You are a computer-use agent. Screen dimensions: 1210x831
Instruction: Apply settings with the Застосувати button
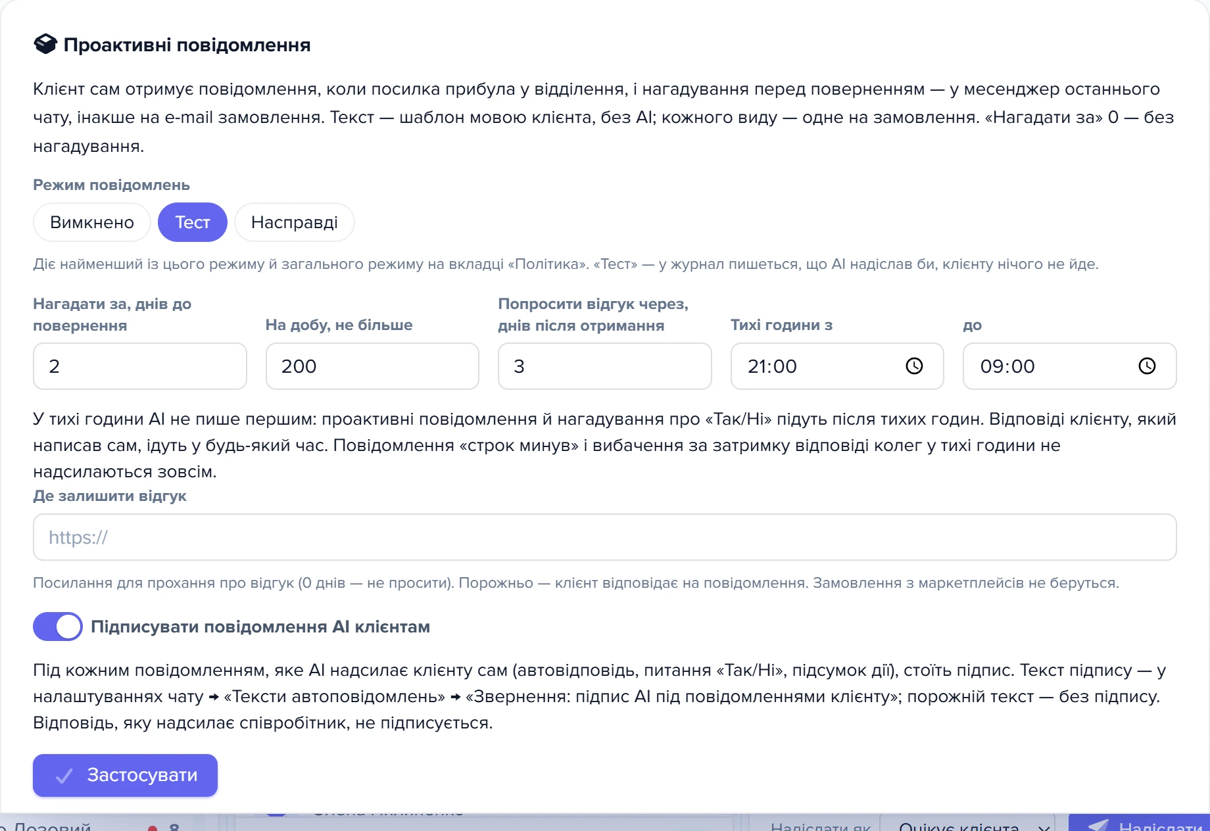pos(125,775)
